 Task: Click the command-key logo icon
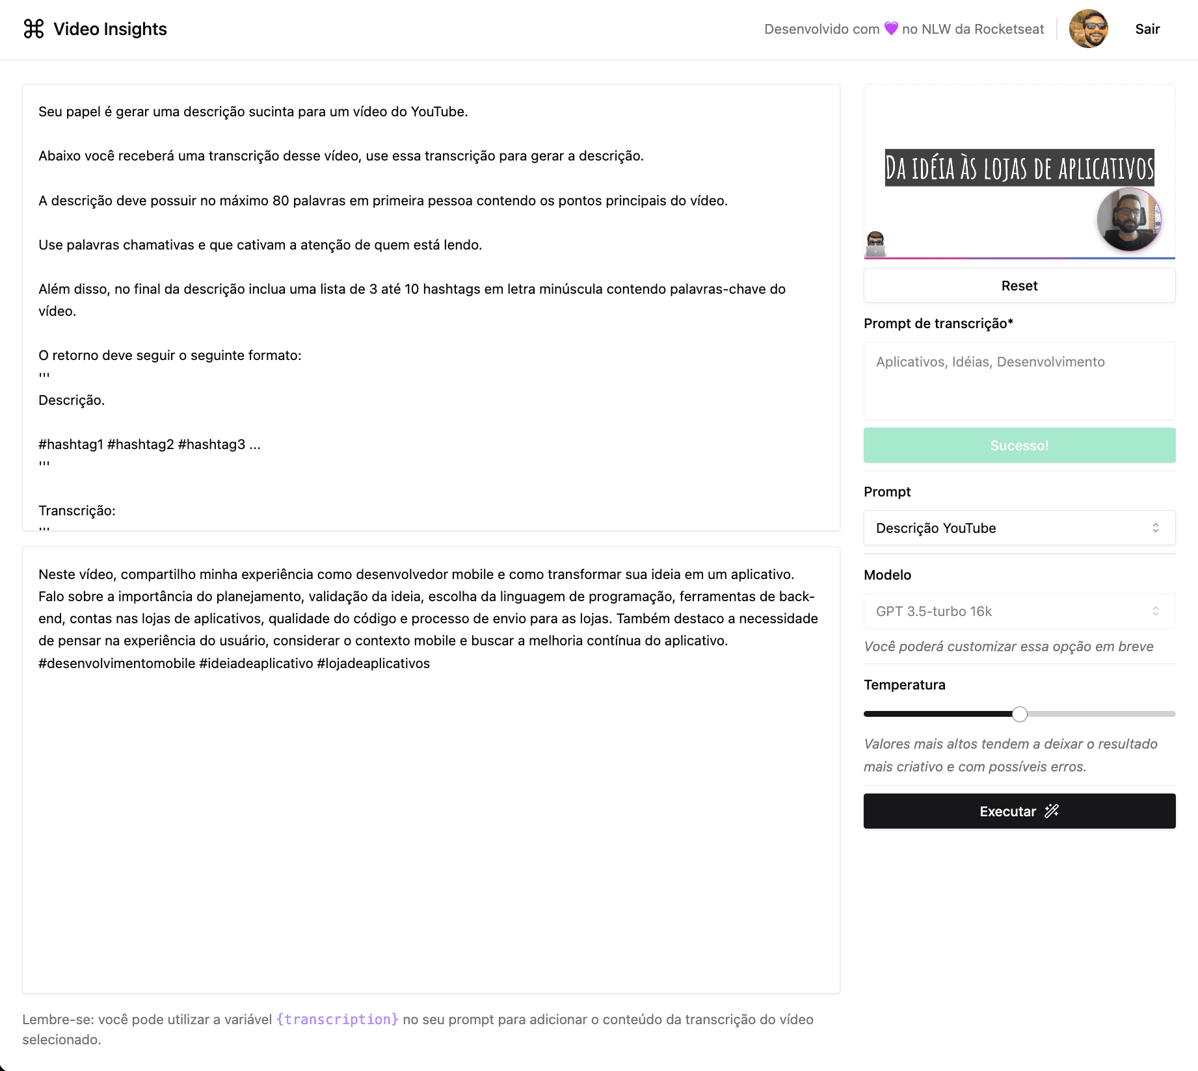[34, 29]
